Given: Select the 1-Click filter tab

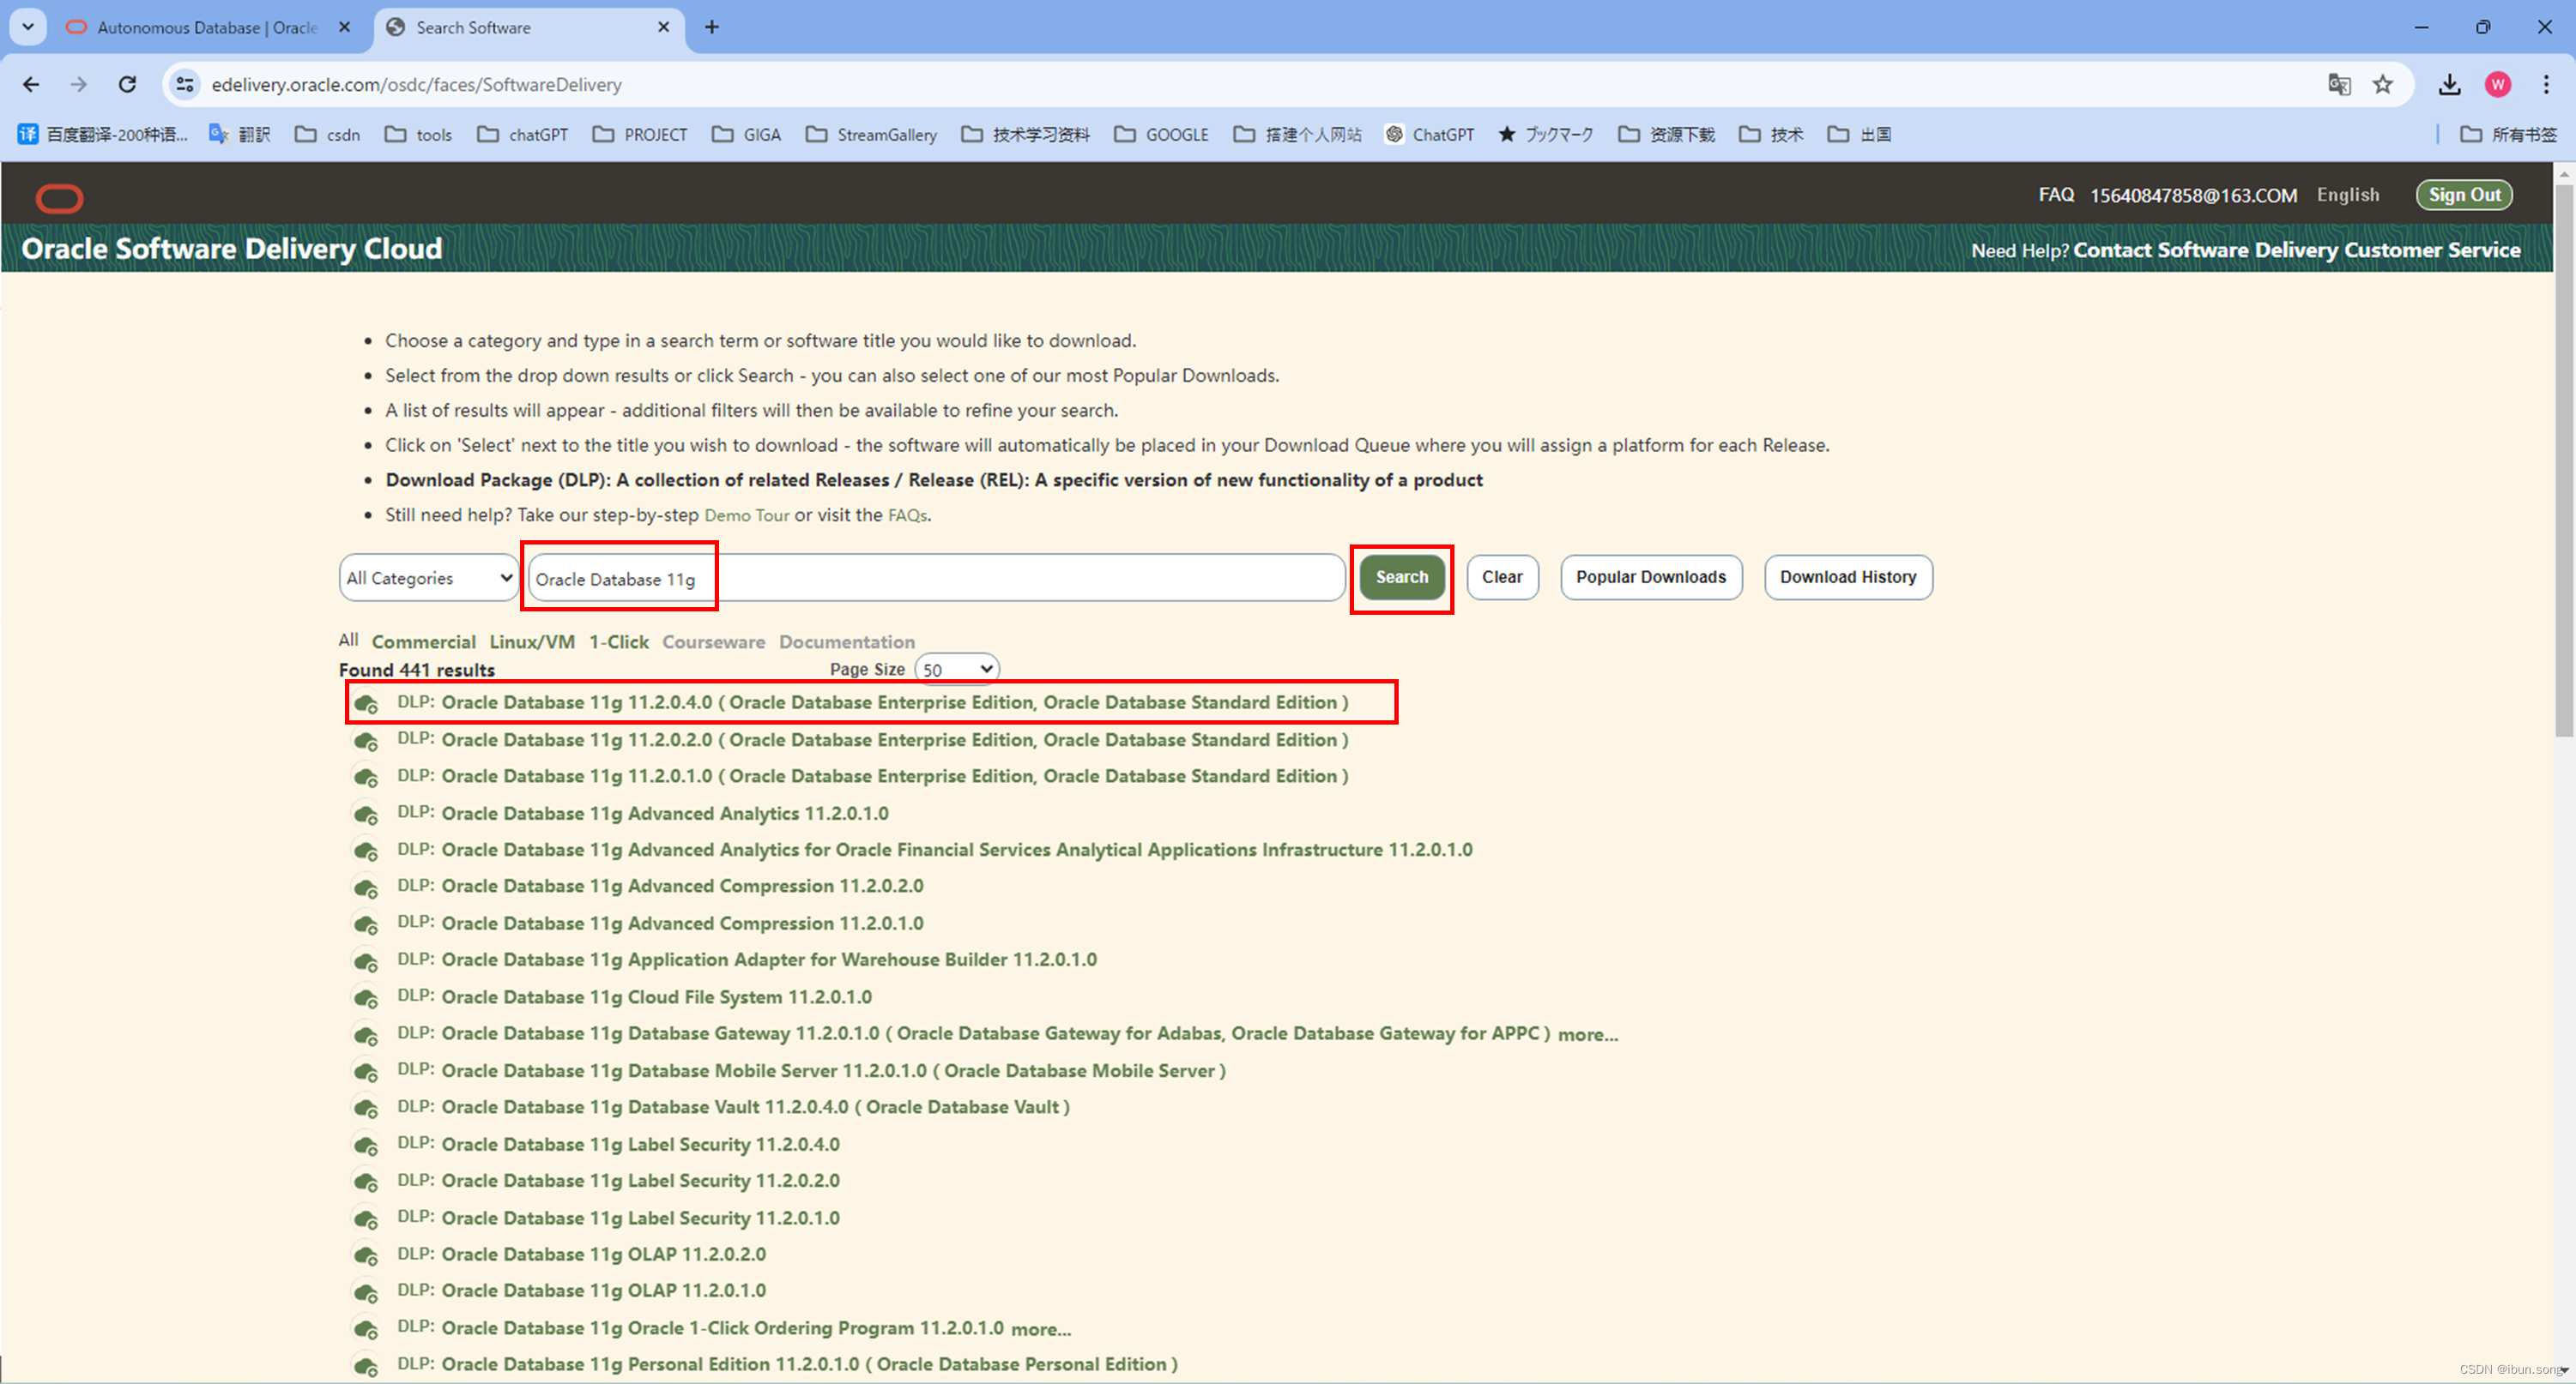Looking at the screenshot, I should (619, 641).
